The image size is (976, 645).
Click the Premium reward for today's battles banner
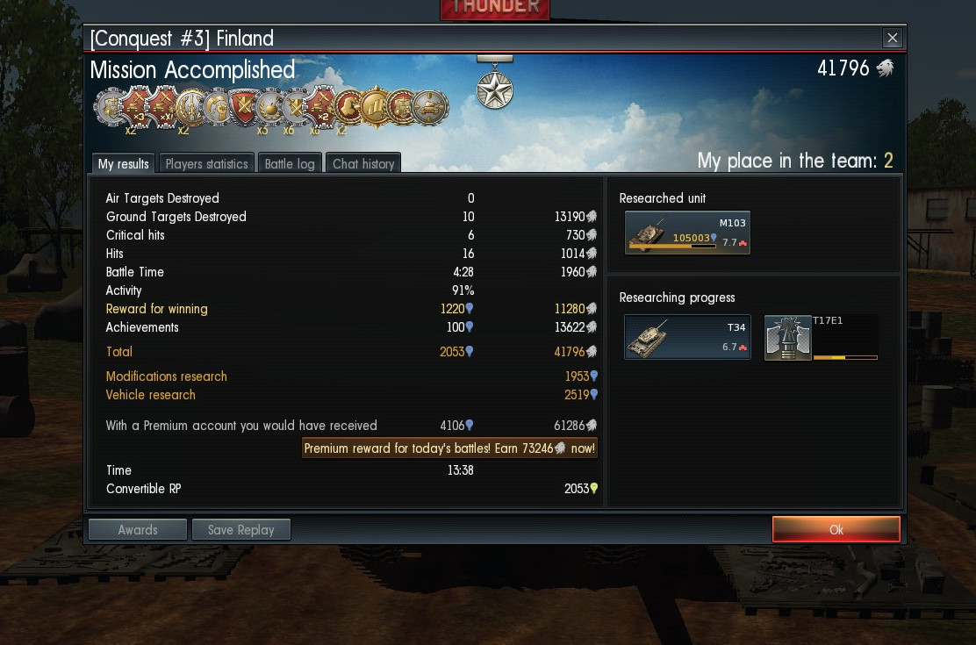tap(449, 448)
